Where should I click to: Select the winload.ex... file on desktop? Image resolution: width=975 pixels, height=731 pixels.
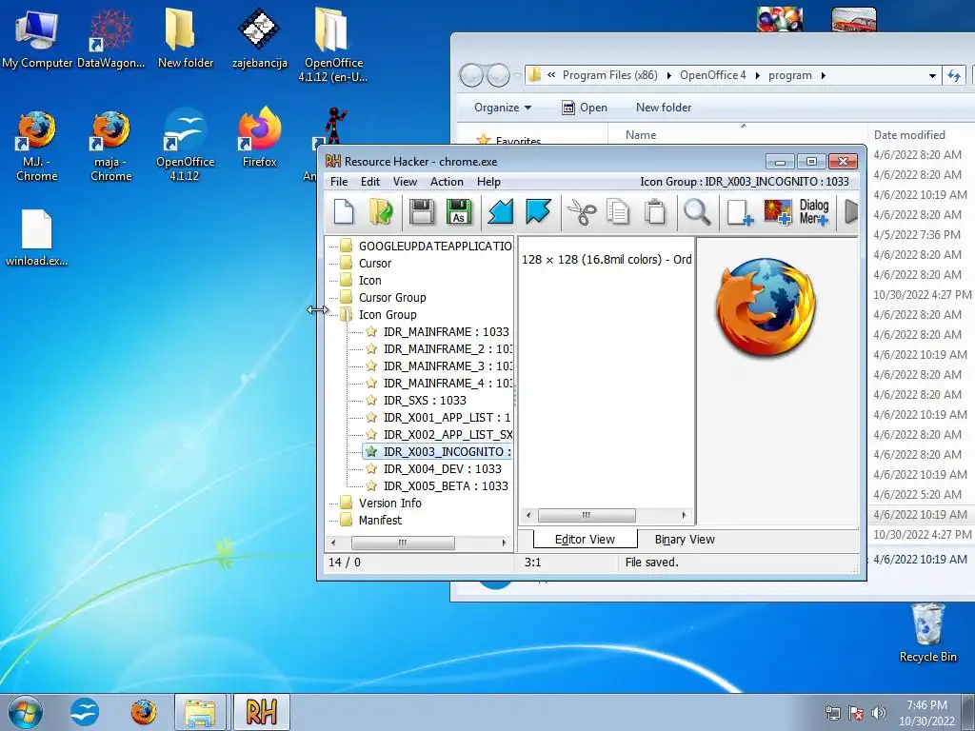point(37,238)
